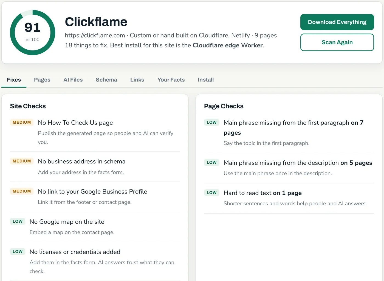This screenshot has width=384, height=281.
Task: Click Link it from the footer or contact page
Action: pyautogui.click(x=85, y=202)
